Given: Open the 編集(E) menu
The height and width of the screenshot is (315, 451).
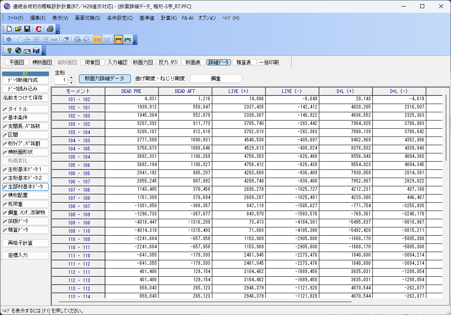Looking at the screenshot, I should click(38, 18).
